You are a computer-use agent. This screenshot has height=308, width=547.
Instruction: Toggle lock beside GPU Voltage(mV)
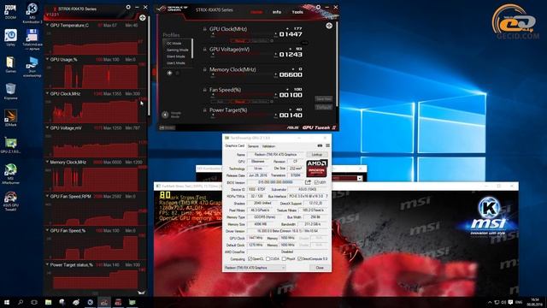click(x=205, y=50)
